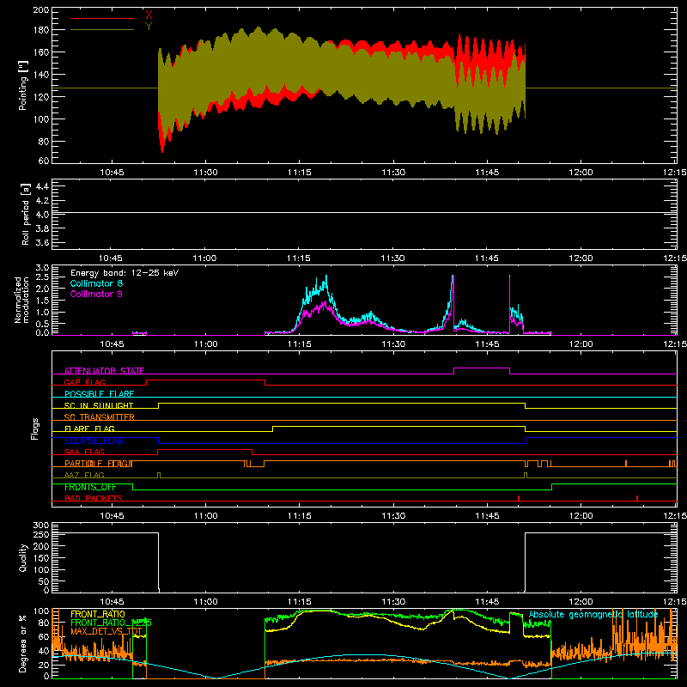Screen dimensions: 687x687
Task: Click the BAD_PACKETS spike after 12:00
Action: [637, 498]
